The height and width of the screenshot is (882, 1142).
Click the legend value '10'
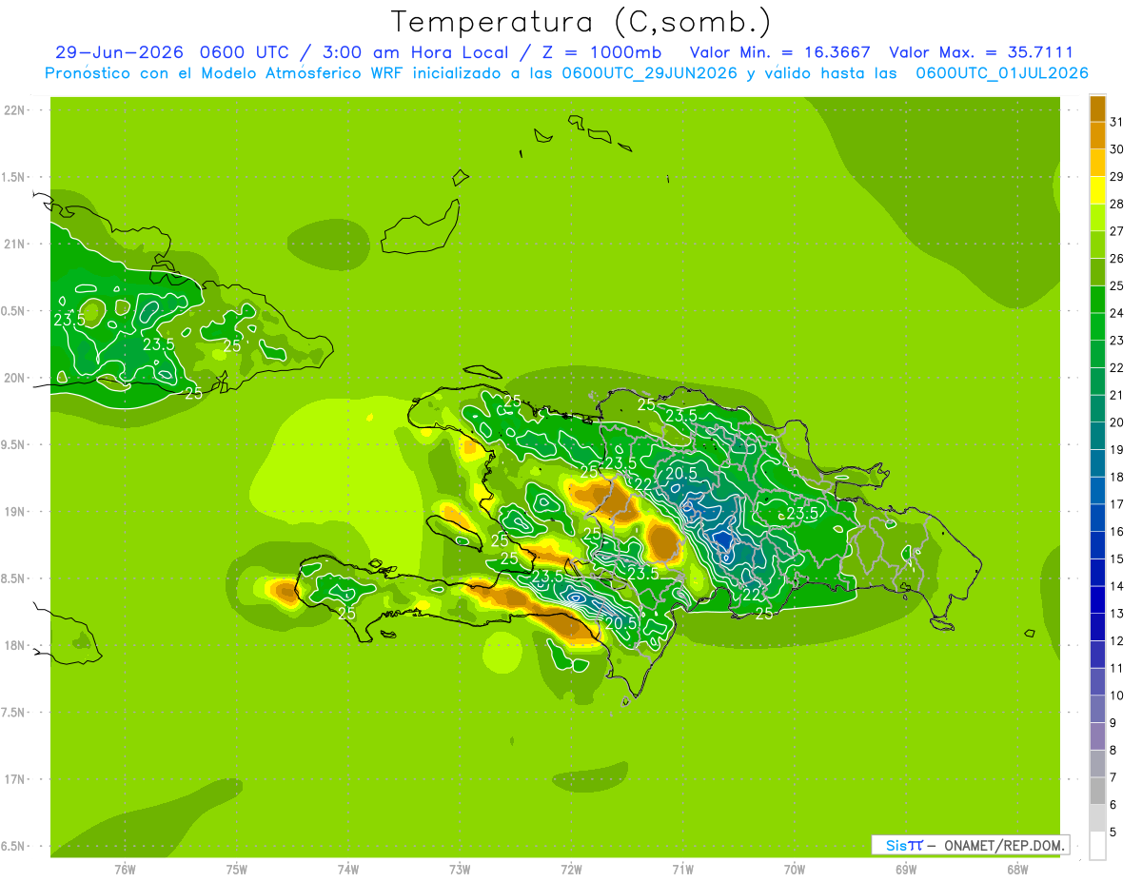(x=1116, y=696)
